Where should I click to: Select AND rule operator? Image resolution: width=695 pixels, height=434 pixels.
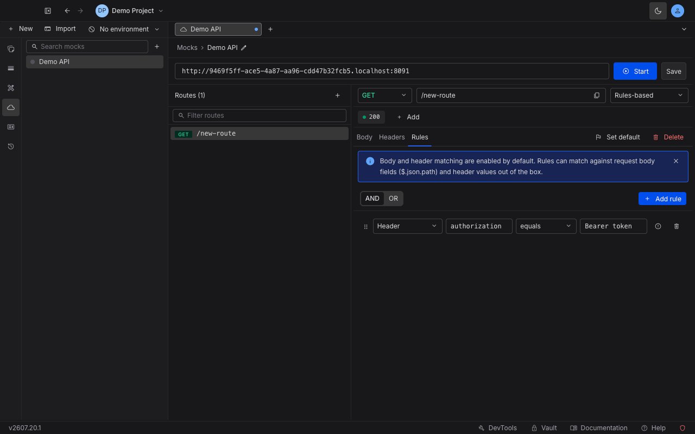(372, 199)
